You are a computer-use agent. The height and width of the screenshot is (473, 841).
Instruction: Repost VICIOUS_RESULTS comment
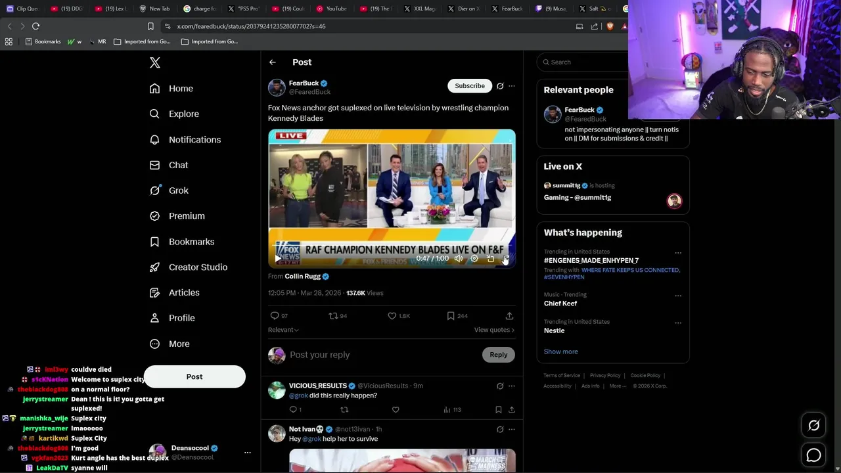(x=344, y=410)
